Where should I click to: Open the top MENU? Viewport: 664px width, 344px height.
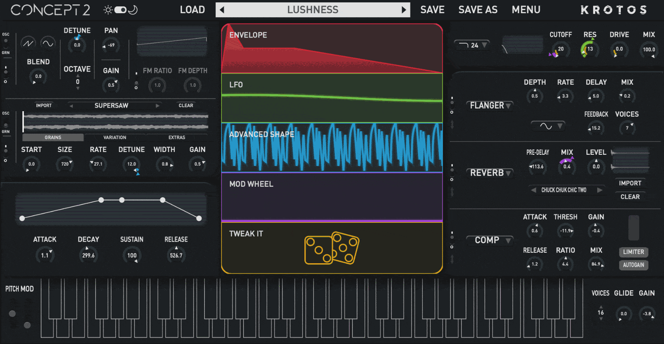[x=526, y=10]
